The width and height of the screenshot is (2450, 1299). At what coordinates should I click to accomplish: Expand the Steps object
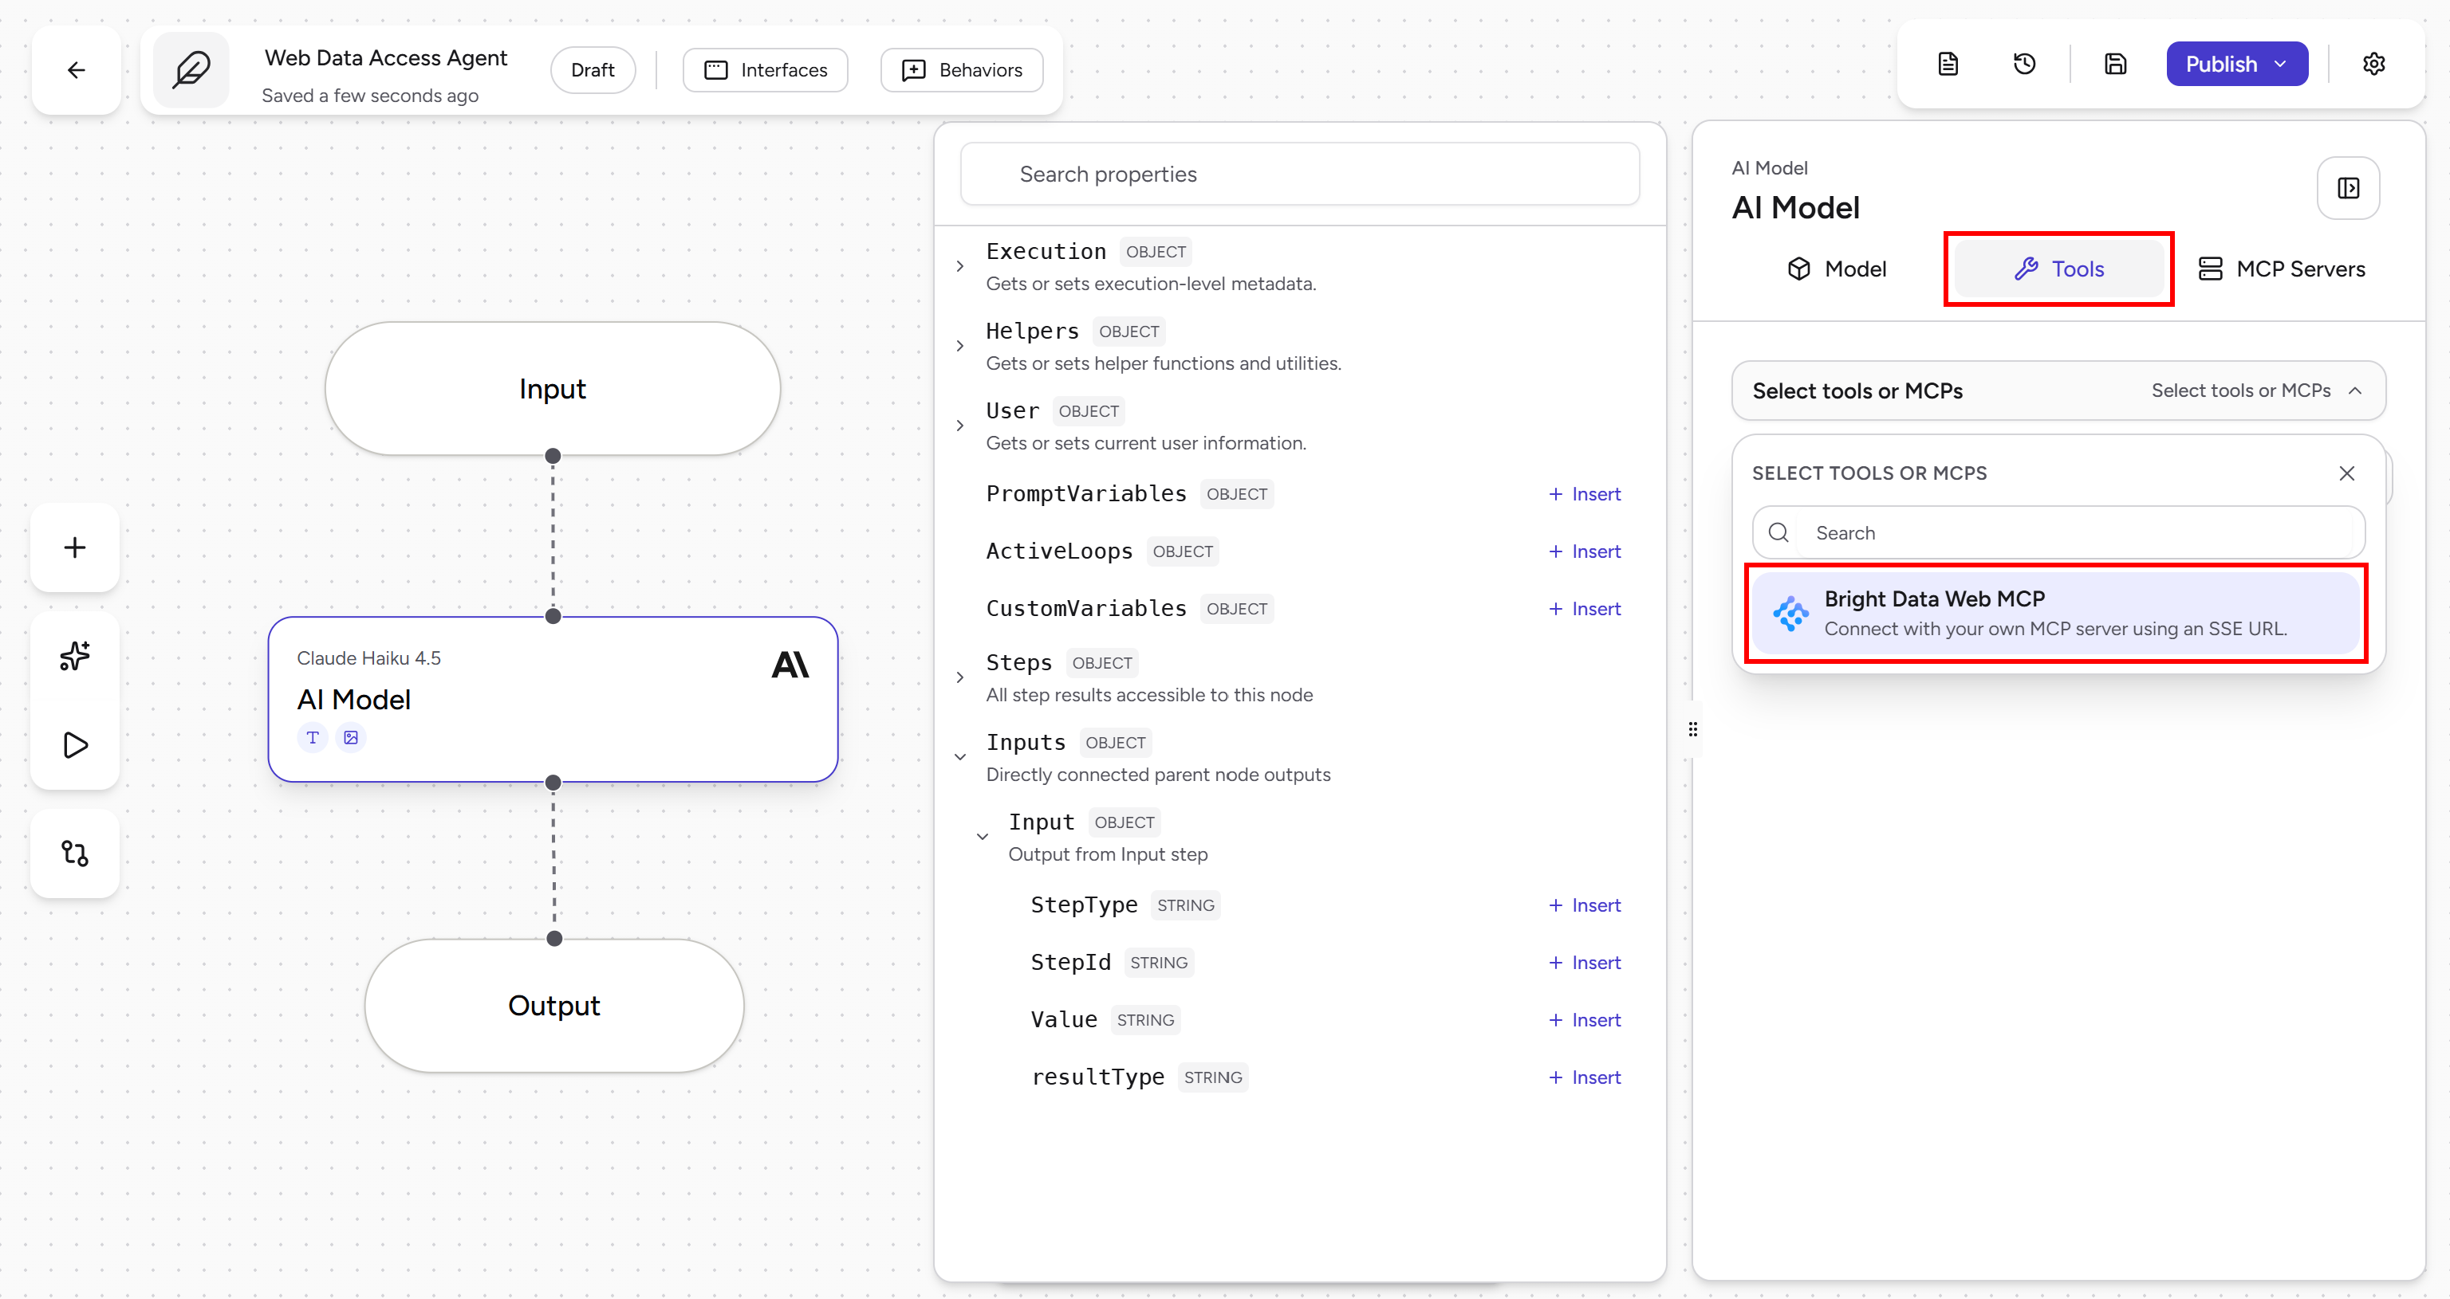pos(959,677)
